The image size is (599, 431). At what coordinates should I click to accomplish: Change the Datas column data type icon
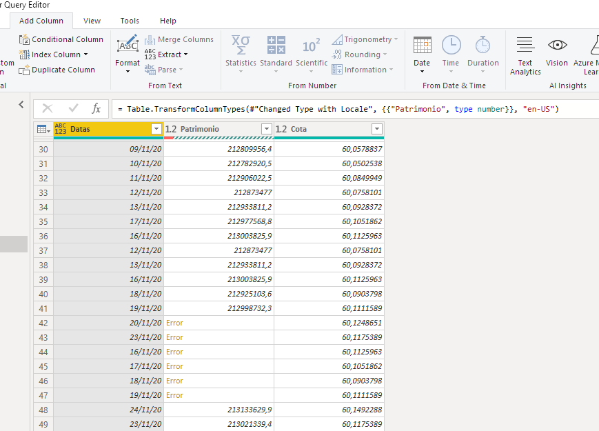(x=61, y=129)
